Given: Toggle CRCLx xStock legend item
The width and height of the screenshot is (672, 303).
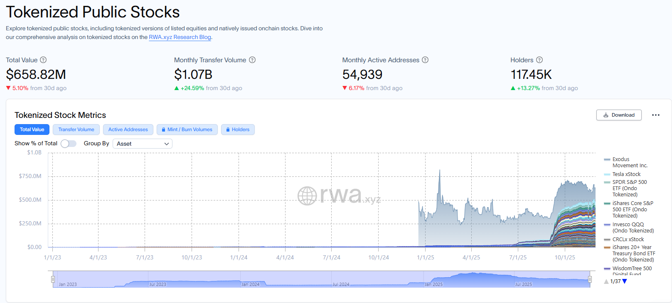Looking at the screenshot, I should [628, 239].
